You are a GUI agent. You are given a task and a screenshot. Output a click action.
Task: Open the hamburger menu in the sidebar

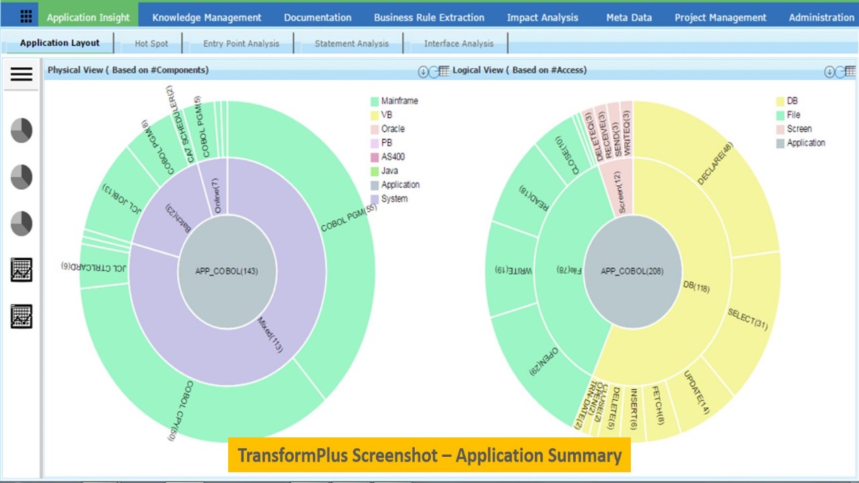(x=21, y=74)
